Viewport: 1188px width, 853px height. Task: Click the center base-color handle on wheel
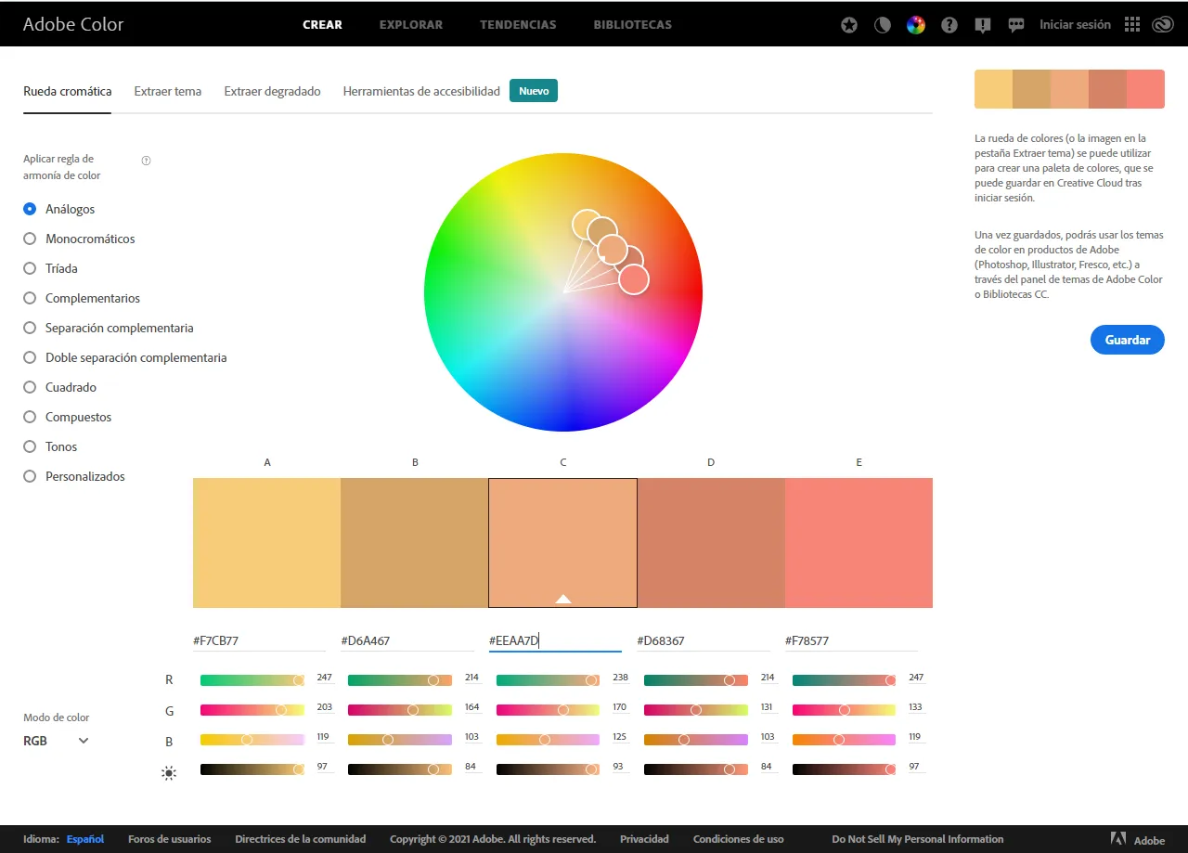(x=613, y=249)
